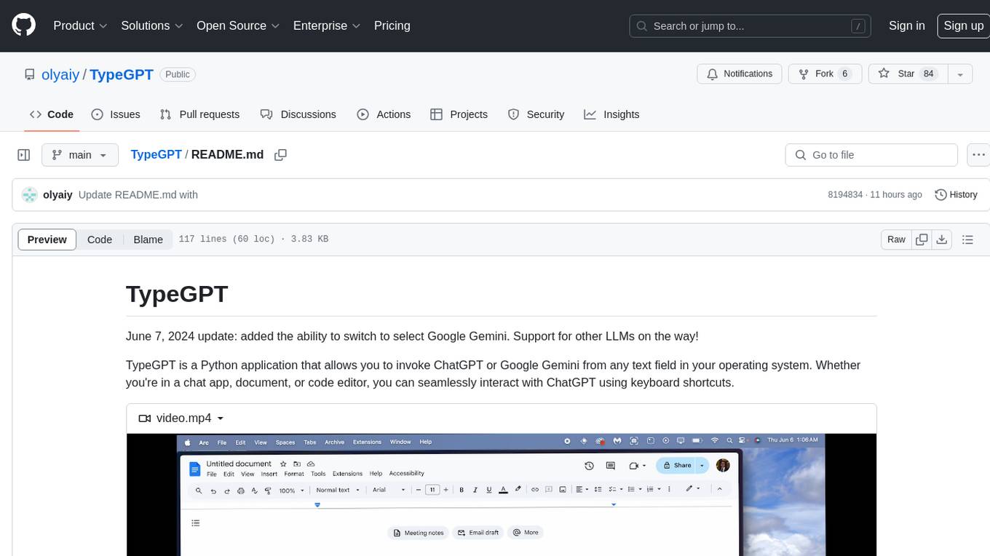This screenshot has width=990, height=556.
Task: View the file History
Action: [x=956, y=195]
